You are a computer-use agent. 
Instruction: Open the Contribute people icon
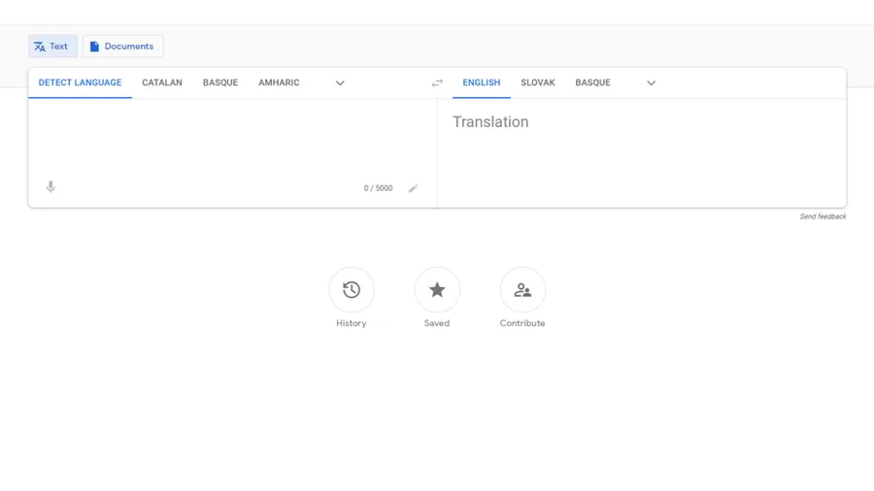(x=522, y=290)
